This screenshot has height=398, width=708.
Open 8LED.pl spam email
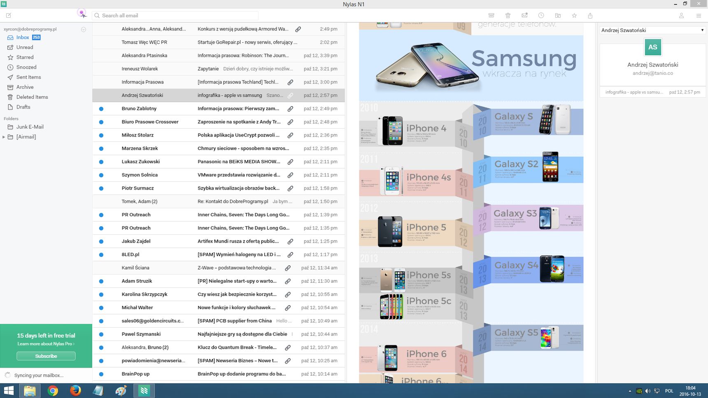[219, 255]
